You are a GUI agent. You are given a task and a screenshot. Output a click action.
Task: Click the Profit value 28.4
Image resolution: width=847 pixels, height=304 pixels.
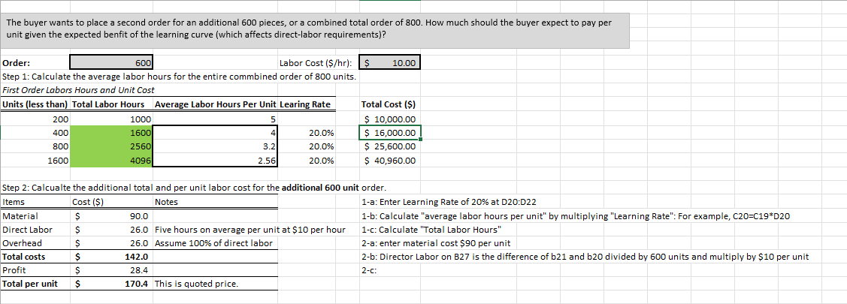tap(112, 270)
